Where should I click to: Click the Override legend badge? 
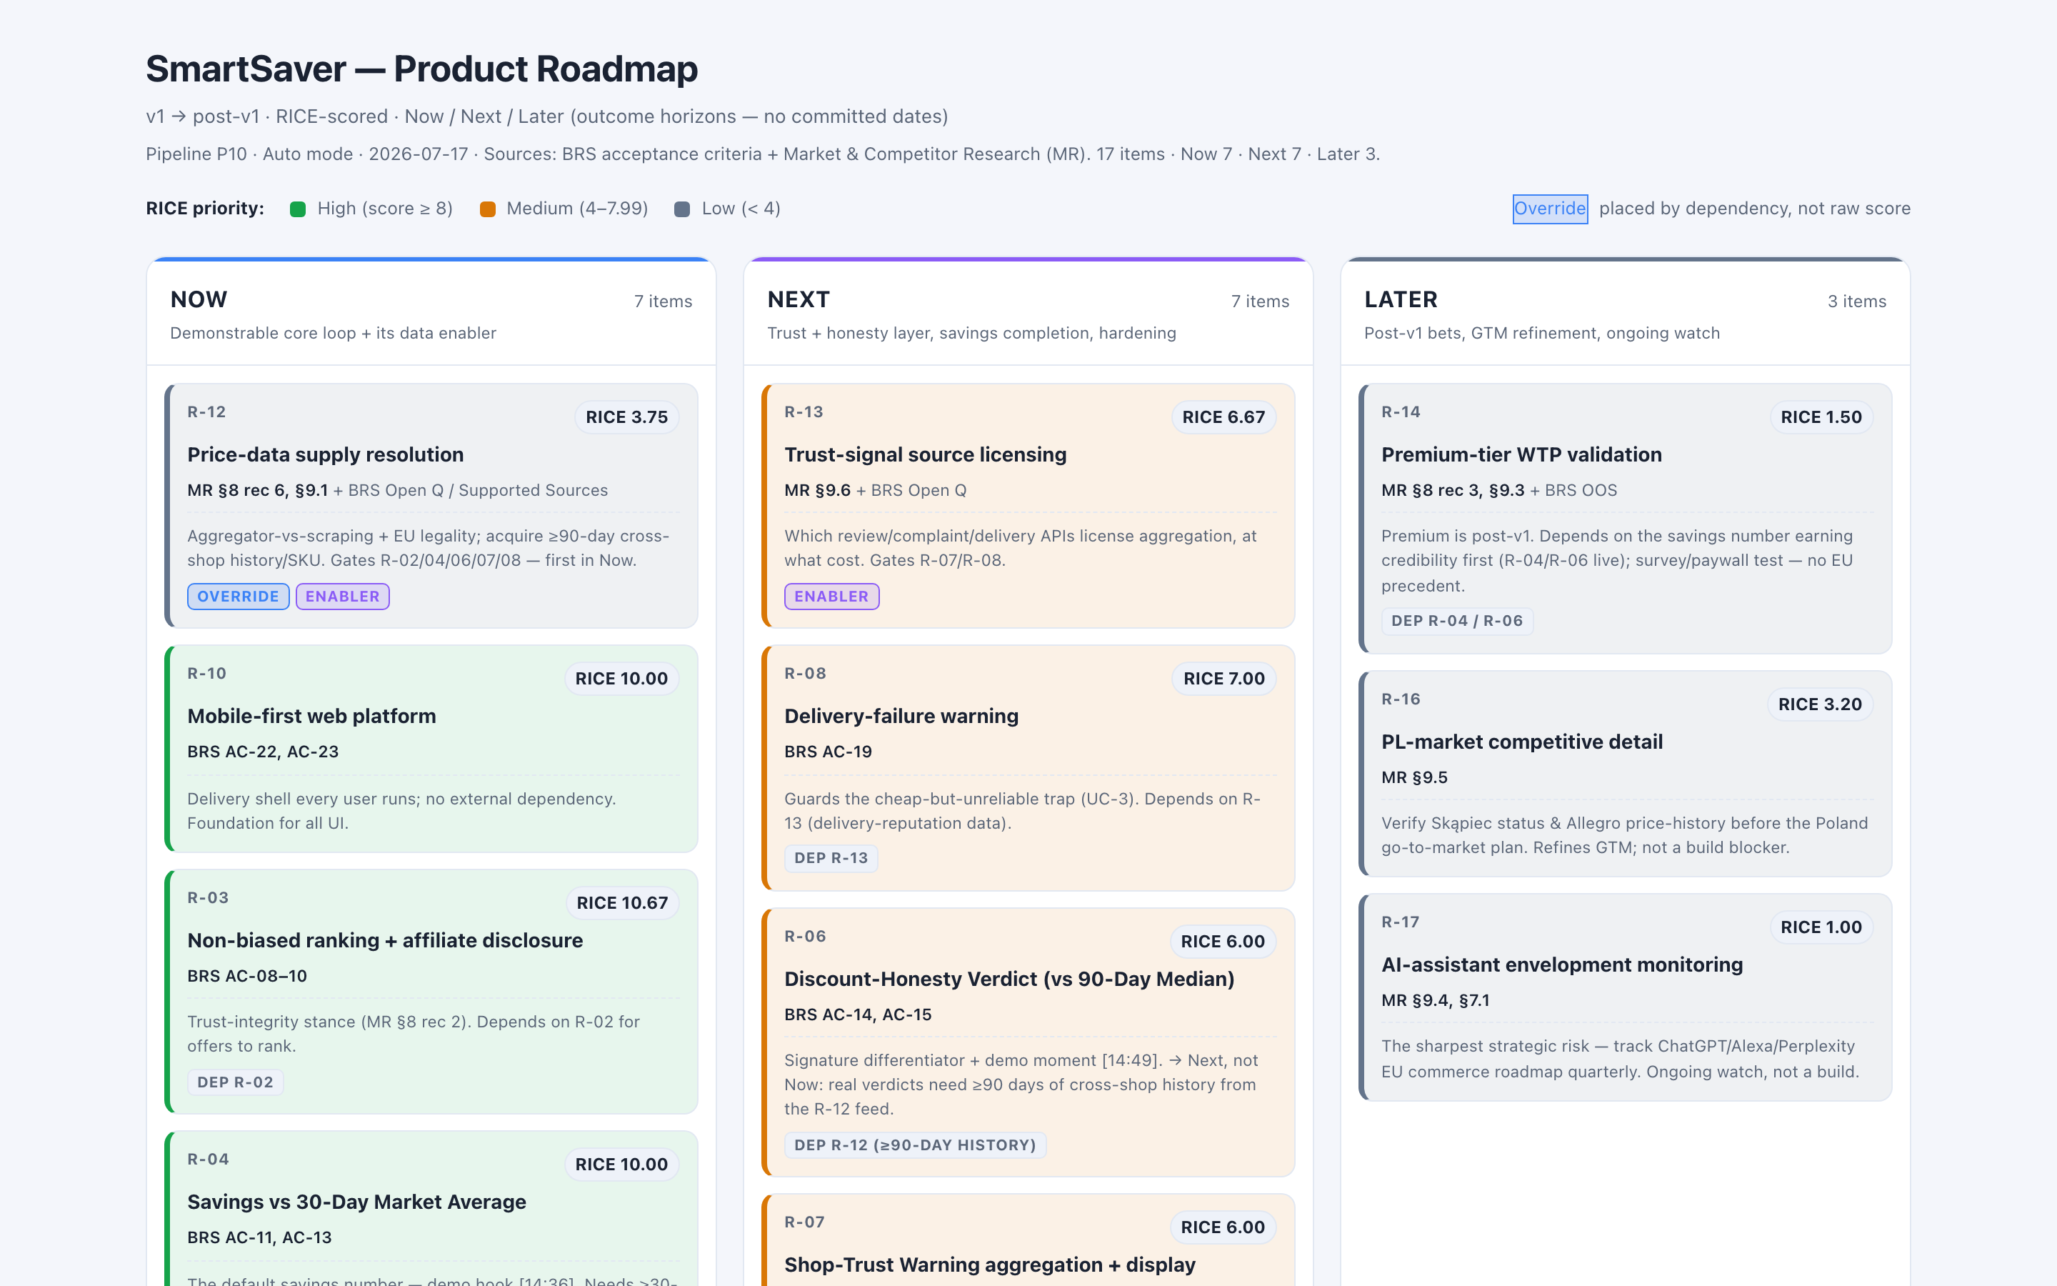tap(1550, 209)
